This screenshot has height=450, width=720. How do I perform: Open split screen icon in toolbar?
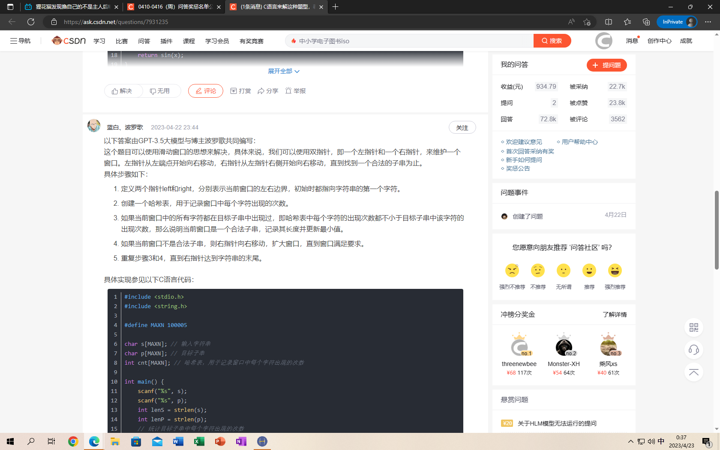tap(609, 22)
